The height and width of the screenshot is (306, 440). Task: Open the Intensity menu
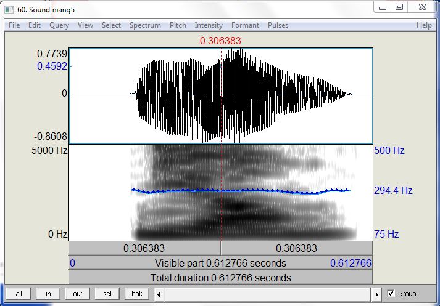click(x=209, y=25)
